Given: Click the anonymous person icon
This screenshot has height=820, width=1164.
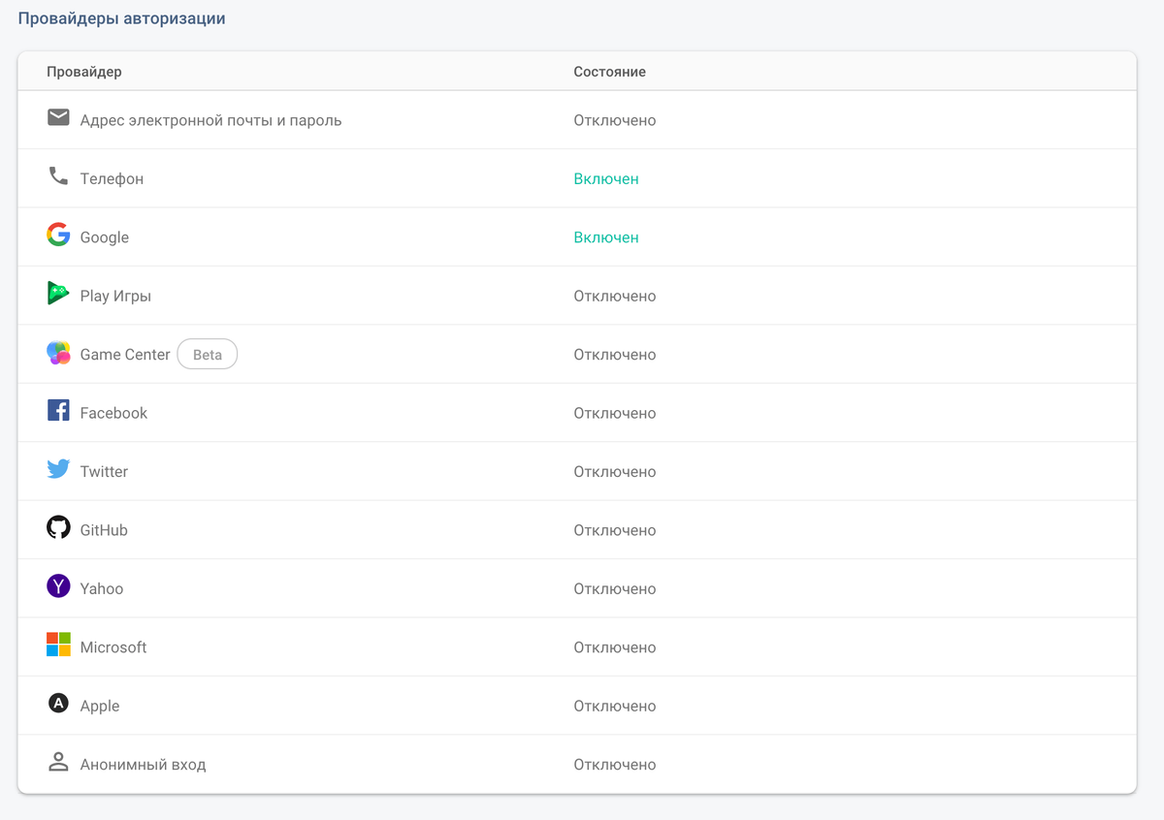Looking at the screenshot, I should 58,762.
